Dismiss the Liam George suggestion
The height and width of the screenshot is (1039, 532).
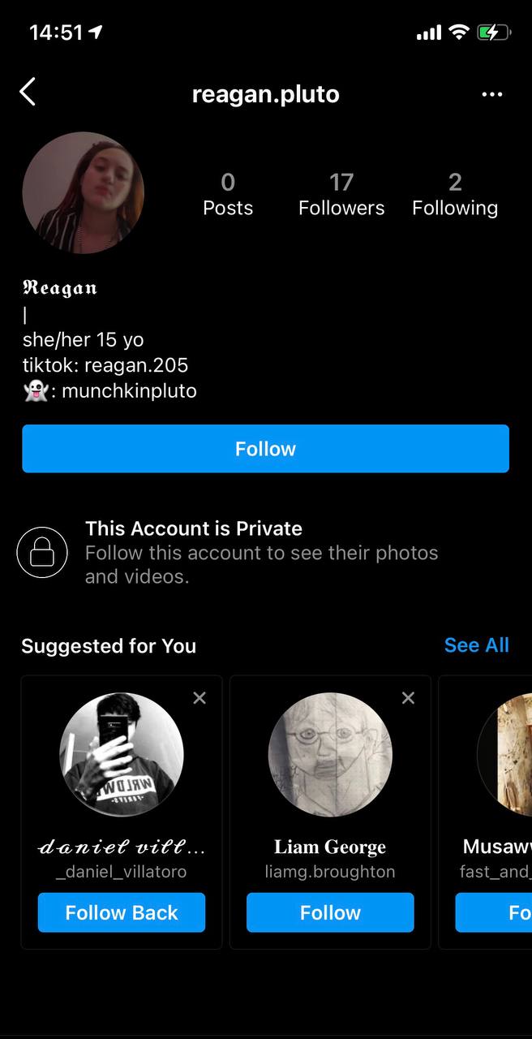(408, 698)
